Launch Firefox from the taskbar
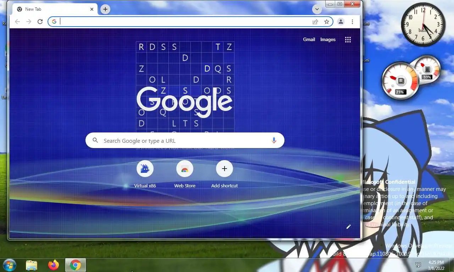Image resolution: width=454 pixels, height=272 pixels. click(x=54, y=265)
